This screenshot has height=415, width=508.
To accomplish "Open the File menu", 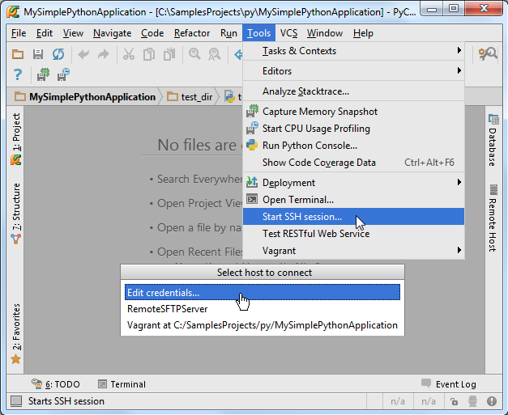I will (19, 33).
